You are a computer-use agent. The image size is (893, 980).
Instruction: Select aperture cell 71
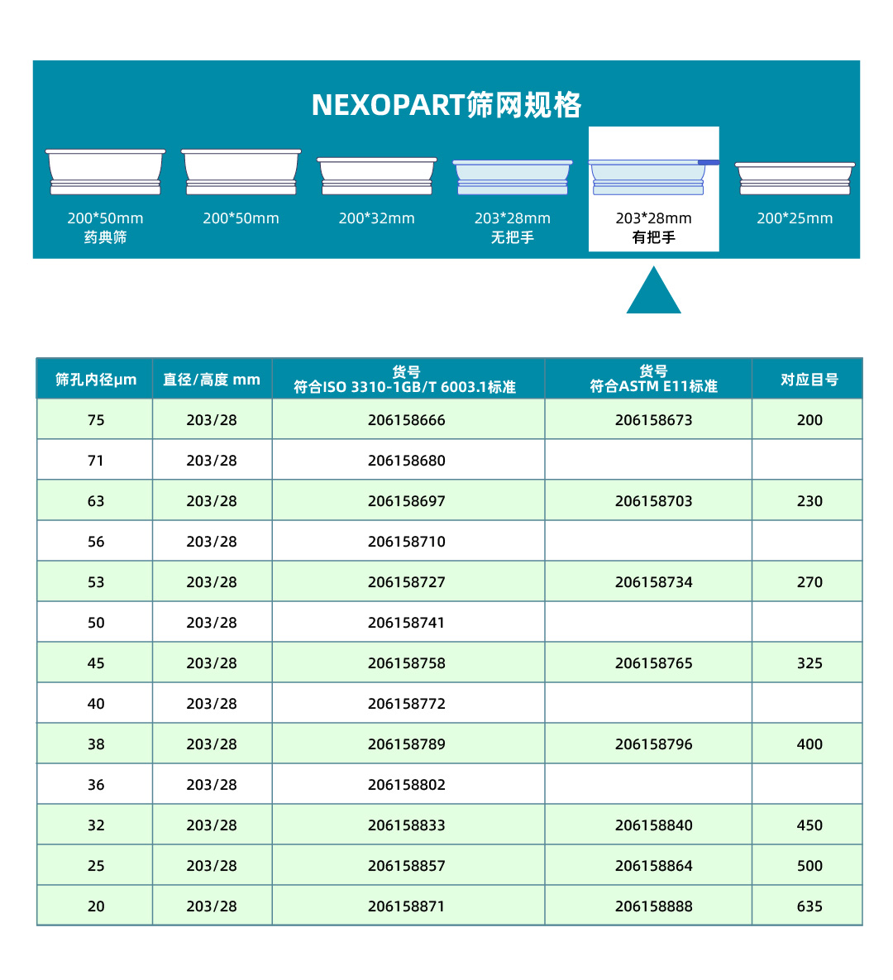coord(96,461)
